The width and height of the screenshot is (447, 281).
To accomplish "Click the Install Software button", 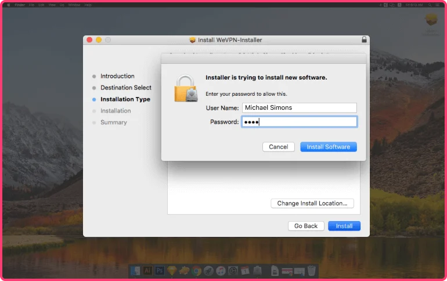I will pos(329,147).
